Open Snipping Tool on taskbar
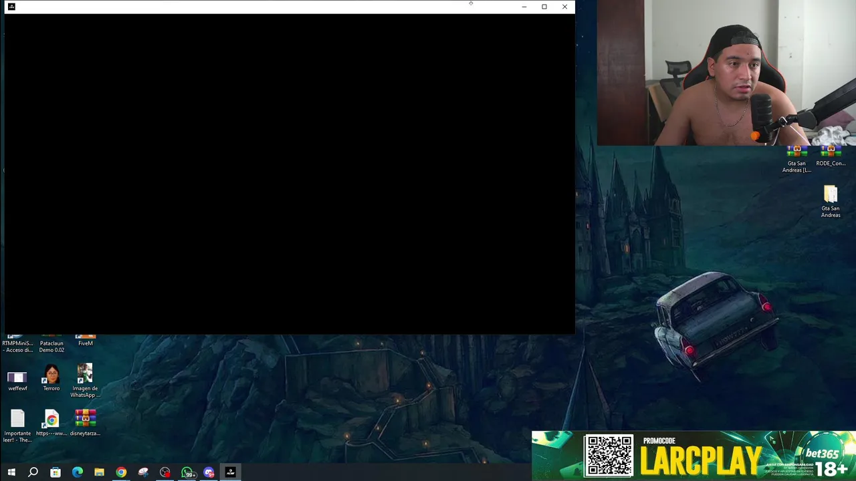The width and height of the screenshot is (856, 481). tap(143, 472)
